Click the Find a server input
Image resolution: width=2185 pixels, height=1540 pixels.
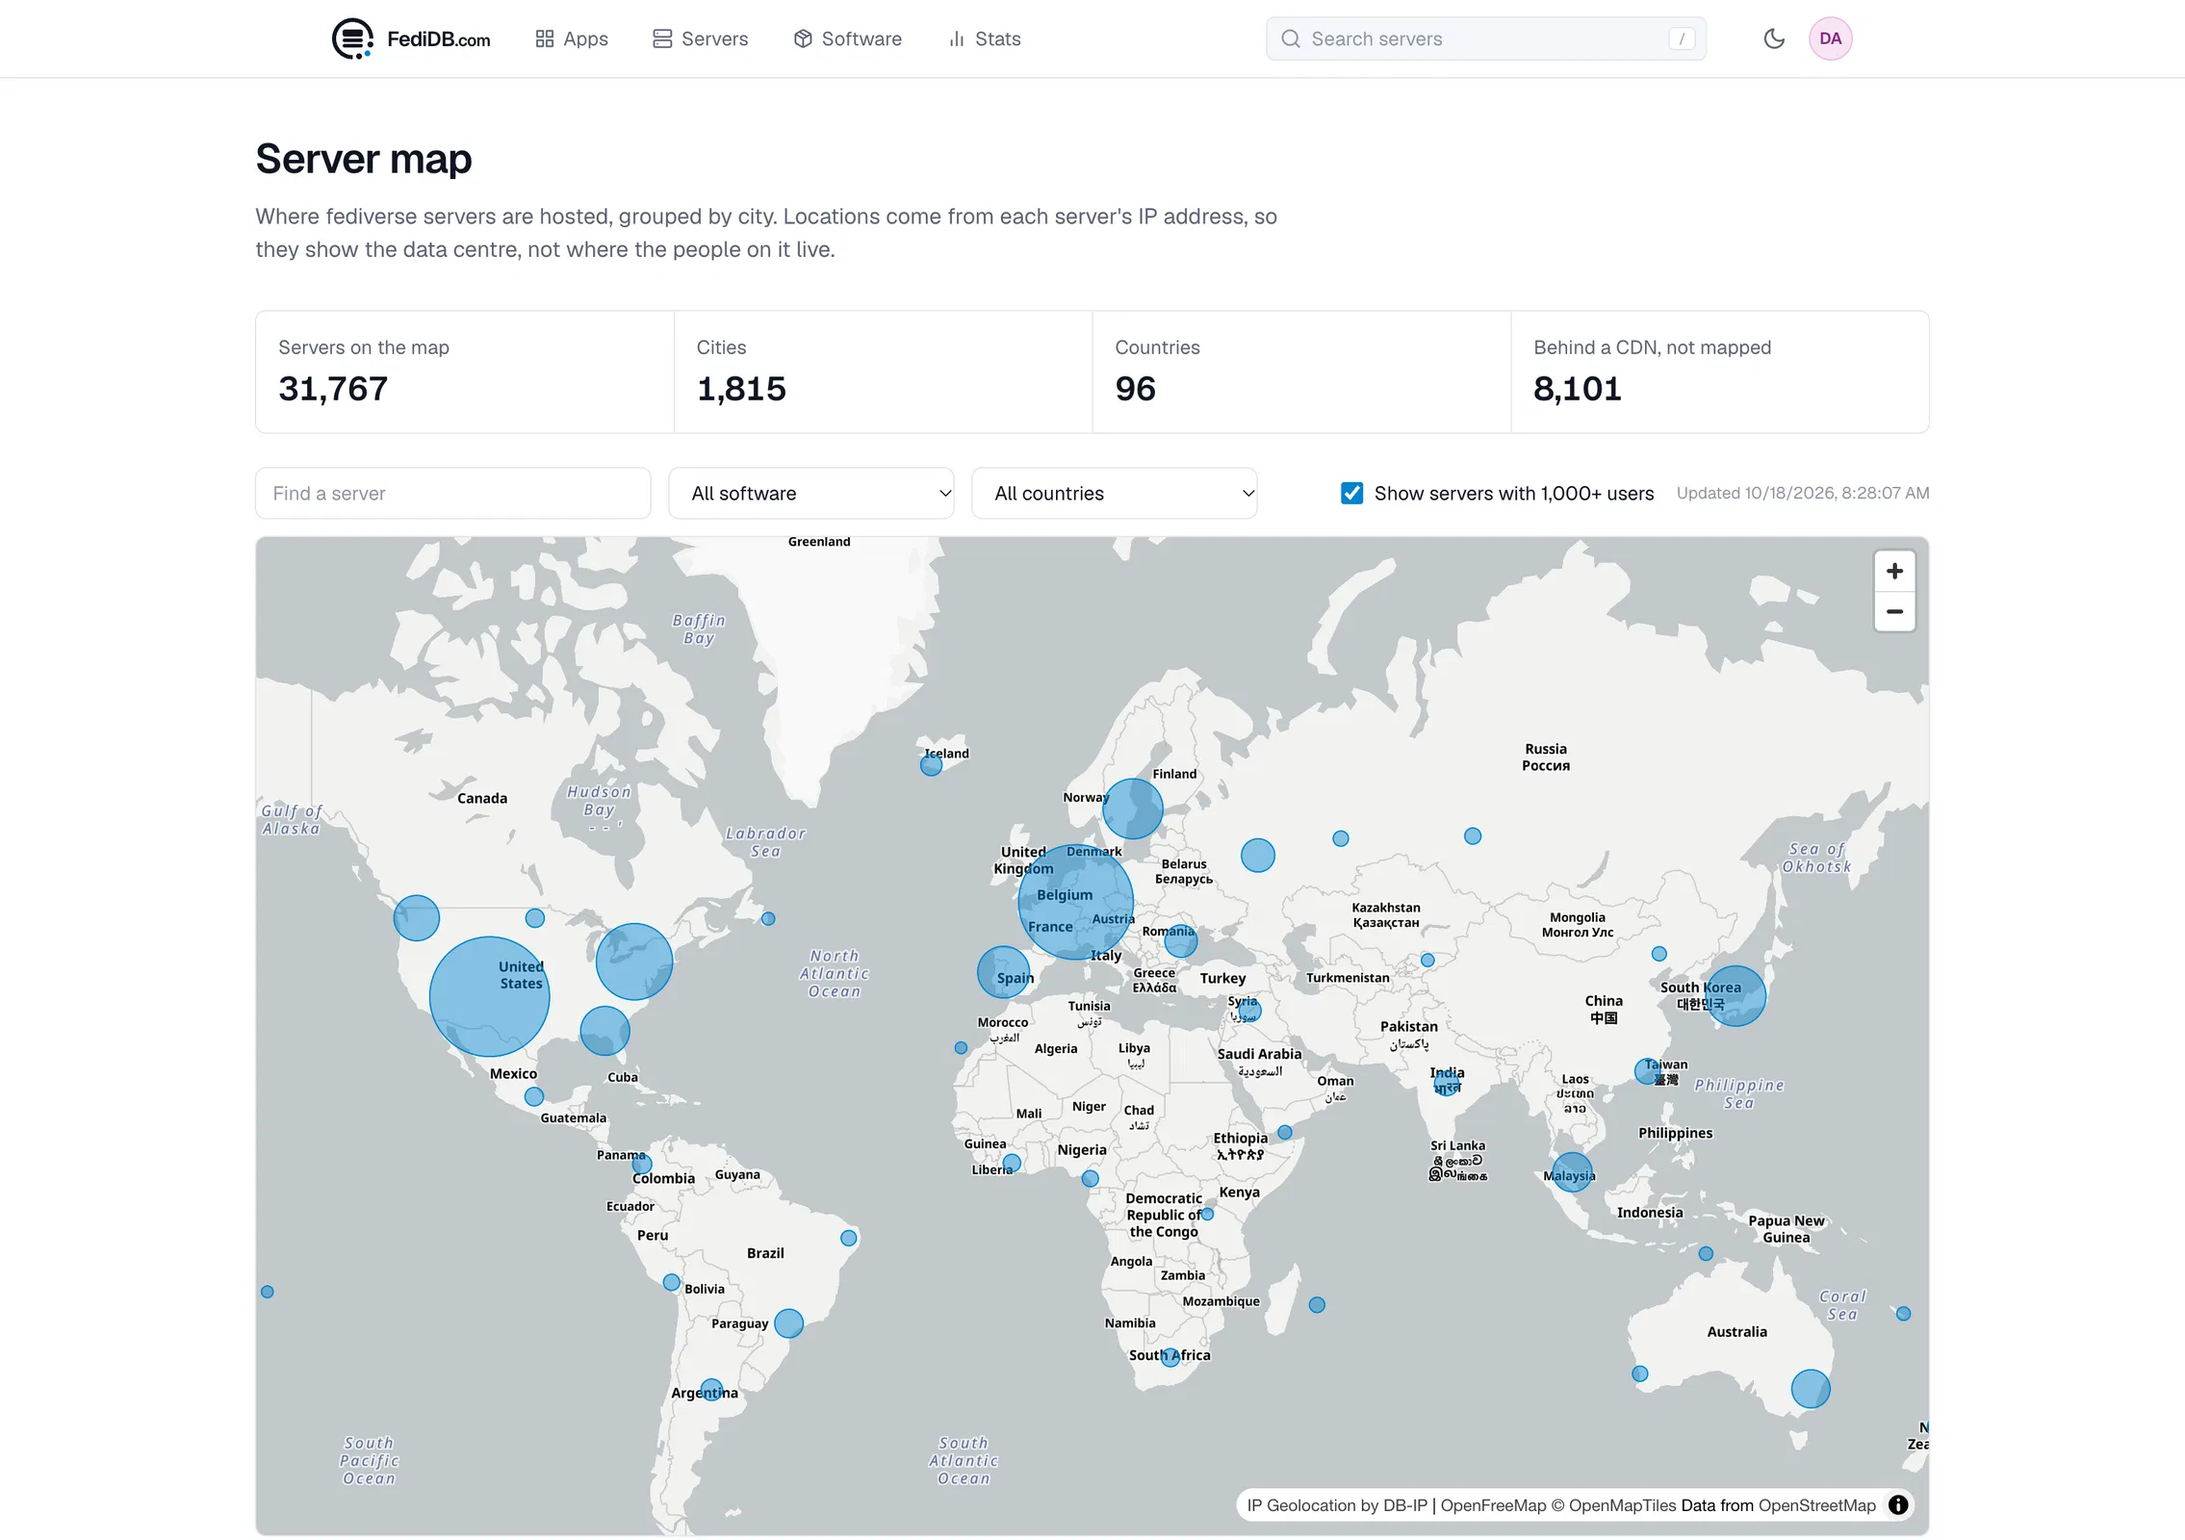(452, 493)
